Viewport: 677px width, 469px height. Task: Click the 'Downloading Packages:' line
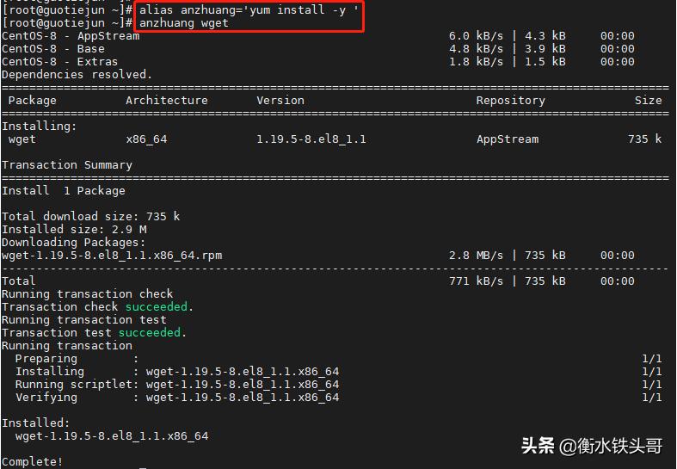click(74, 243)
